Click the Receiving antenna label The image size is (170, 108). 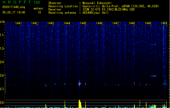click(62, 13)
